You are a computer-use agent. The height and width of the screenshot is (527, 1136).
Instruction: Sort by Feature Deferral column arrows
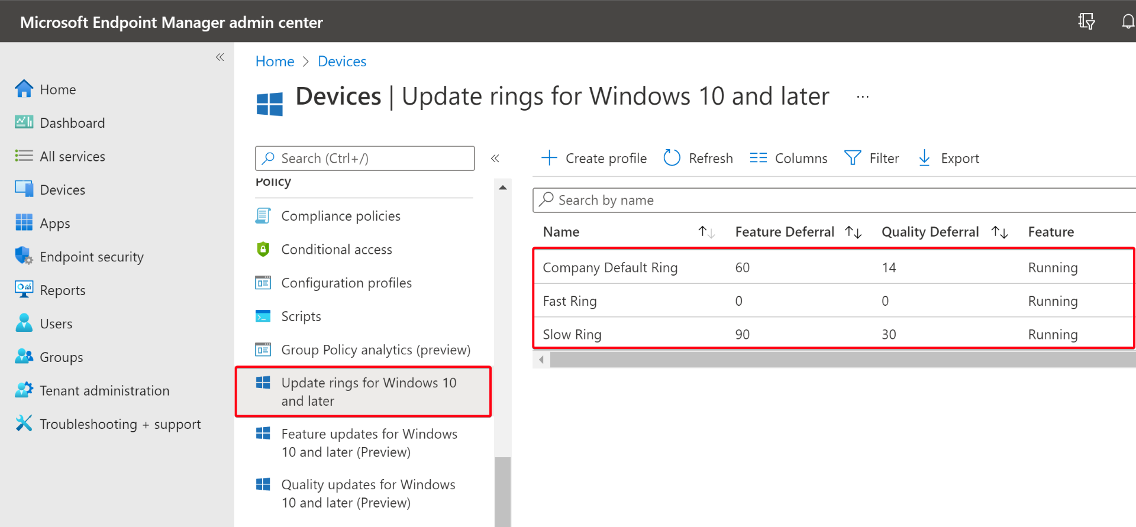pos(853,232)
